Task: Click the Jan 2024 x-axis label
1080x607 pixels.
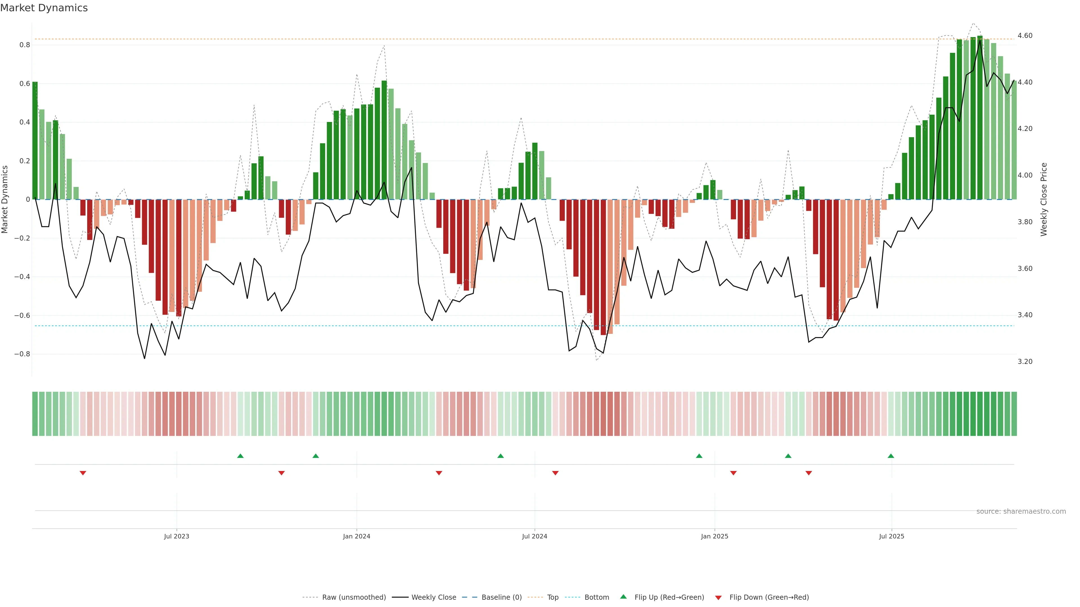Action: click(356, 536)
